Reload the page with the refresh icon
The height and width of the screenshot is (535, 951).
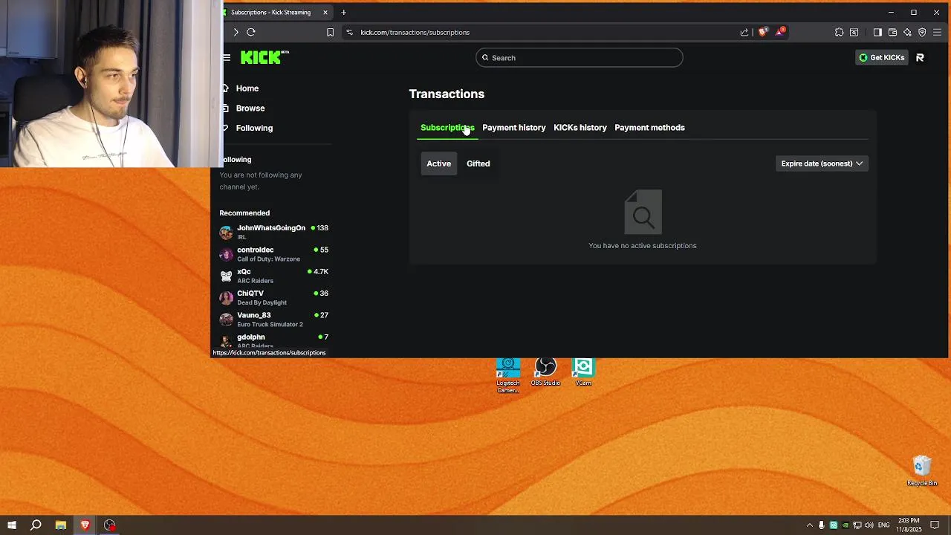(251, 32)
